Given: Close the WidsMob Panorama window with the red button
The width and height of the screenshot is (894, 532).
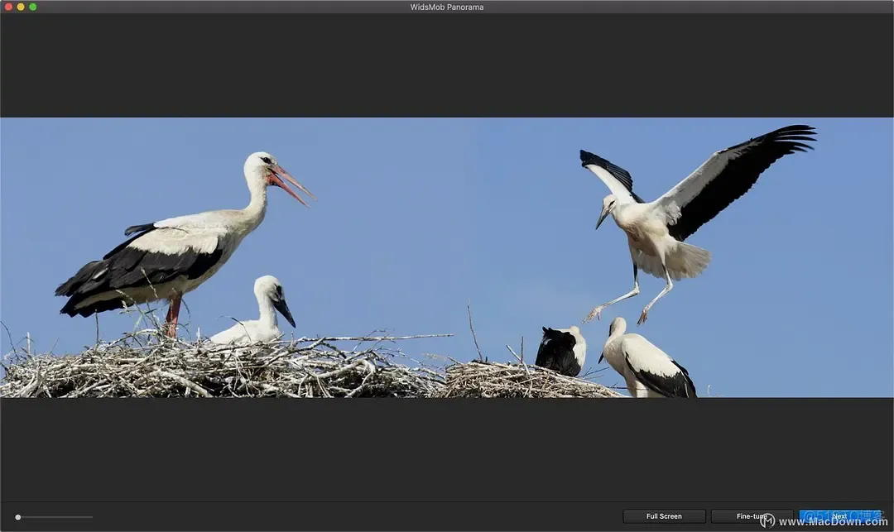Looking at the screenshot, I should click(x=8, y=7).
